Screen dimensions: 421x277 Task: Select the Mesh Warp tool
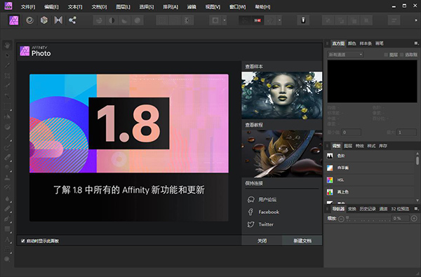7,250
